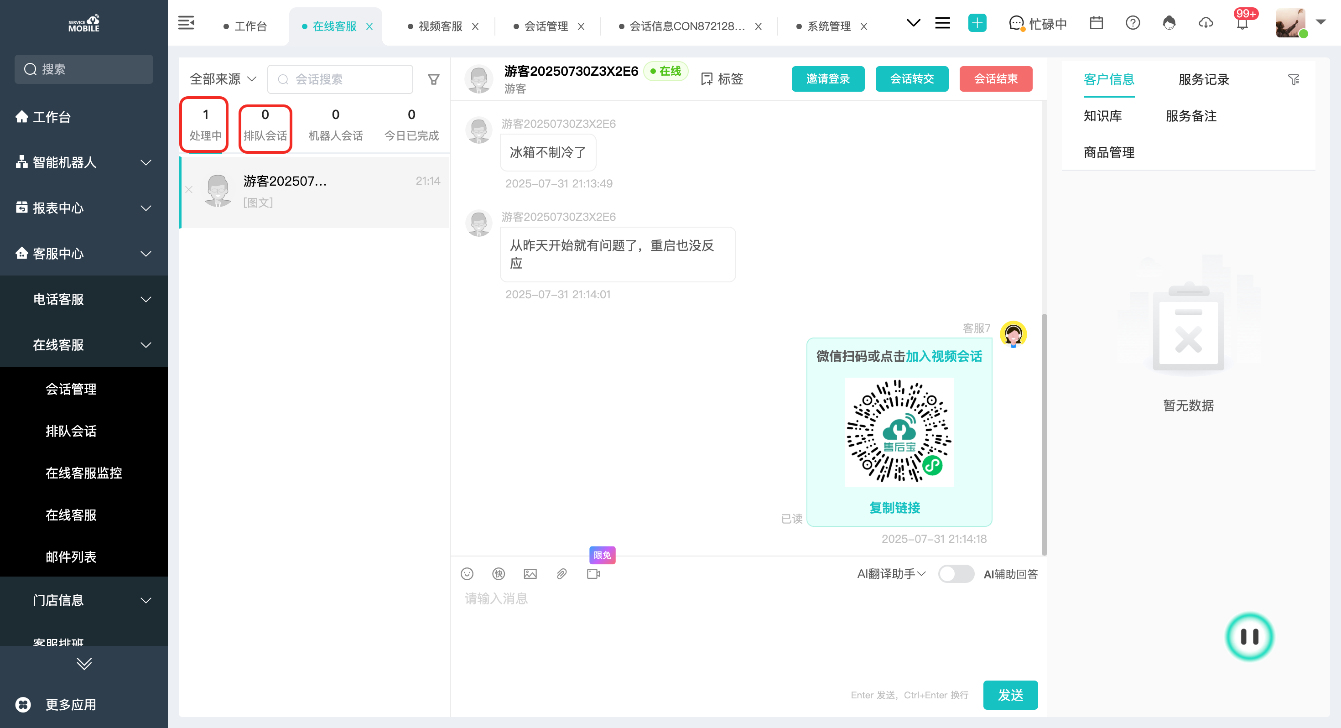
Task: Click the 加入视频会话 link
Action: (944, 356)
